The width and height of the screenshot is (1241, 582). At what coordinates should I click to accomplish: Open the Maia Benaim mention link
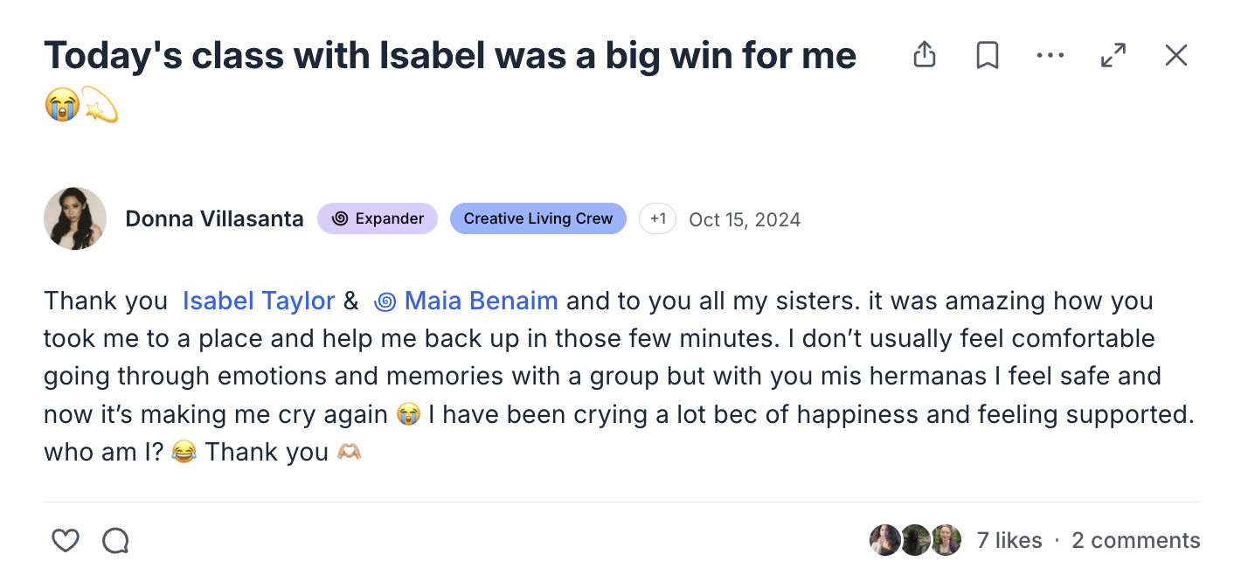click(481, 301)
